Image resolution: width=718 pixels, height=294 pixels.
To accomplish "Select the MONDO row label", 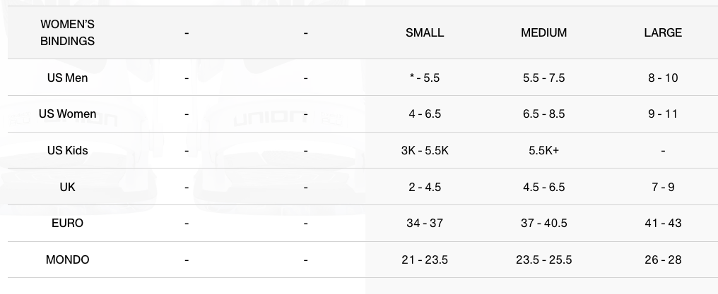I will pos(67,259).
